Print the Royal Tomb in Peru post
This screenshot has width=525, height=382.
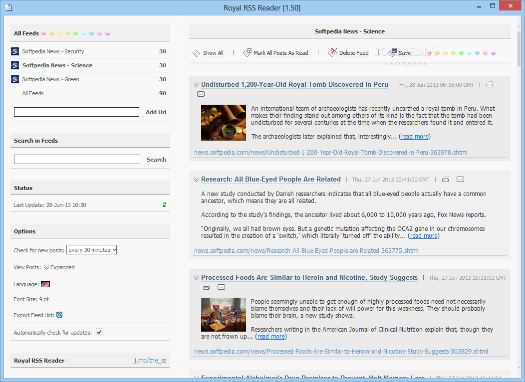point(490,85)
